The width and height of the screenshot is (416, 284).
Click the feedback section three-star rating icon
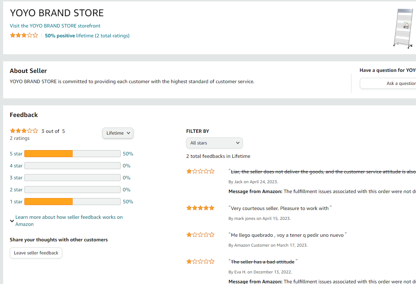click(x=24, y=131)
